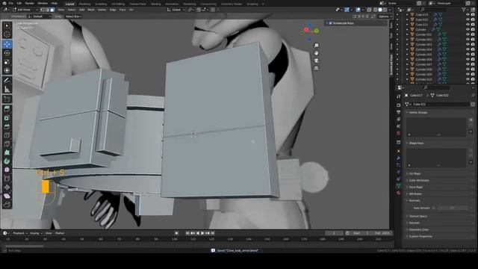The width and height of the screenshot is (478, 269).
Task: Select the Shear tool
Action: pyautogui.click(x=7, y=196)
